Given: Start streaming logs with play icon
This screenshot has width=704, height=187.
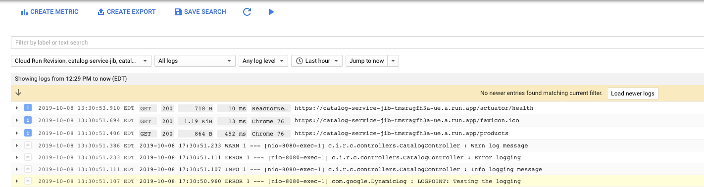Looking at the screenshot, I should (x=271, y=12).
